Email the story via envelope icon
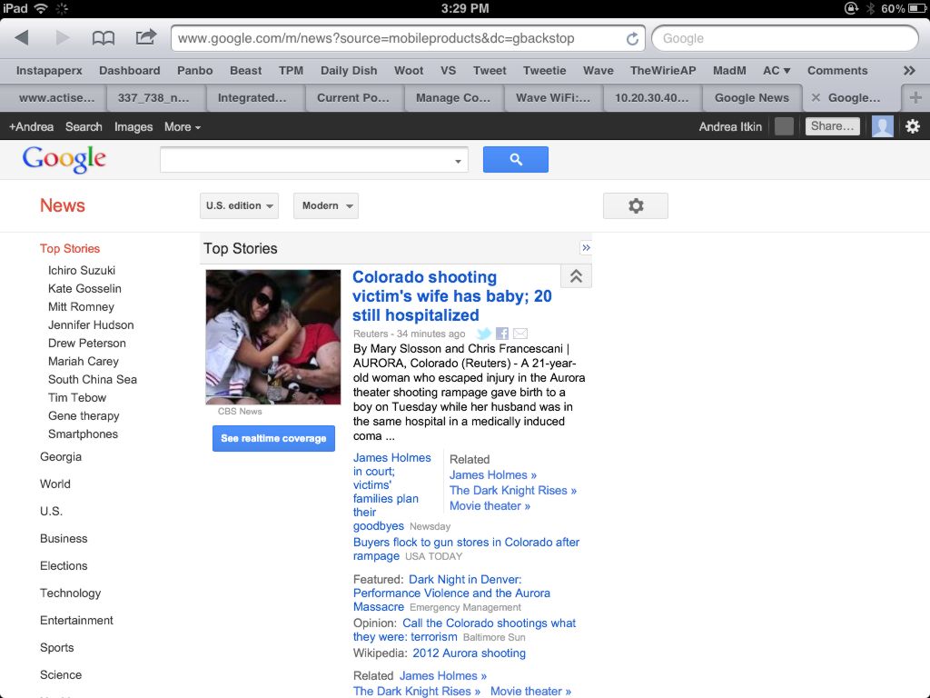 [x=520, y=334]
